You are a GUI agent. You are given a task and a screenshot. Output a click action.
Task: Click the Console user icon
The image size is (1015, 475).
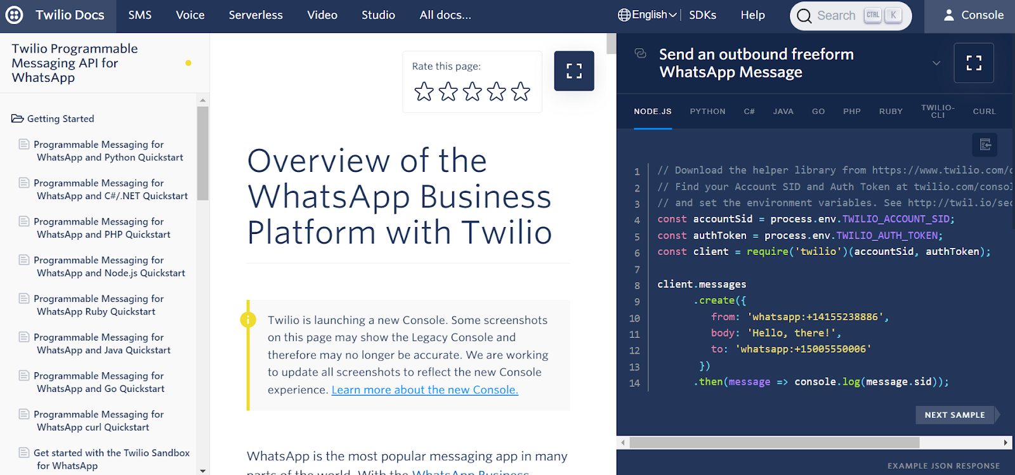pyautogui.click(x=949, y=15)
